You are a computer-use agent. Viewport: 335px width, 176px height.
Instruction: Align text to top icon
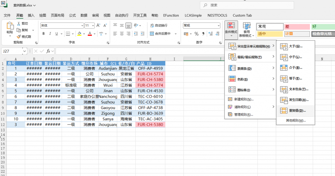point(115,25)
